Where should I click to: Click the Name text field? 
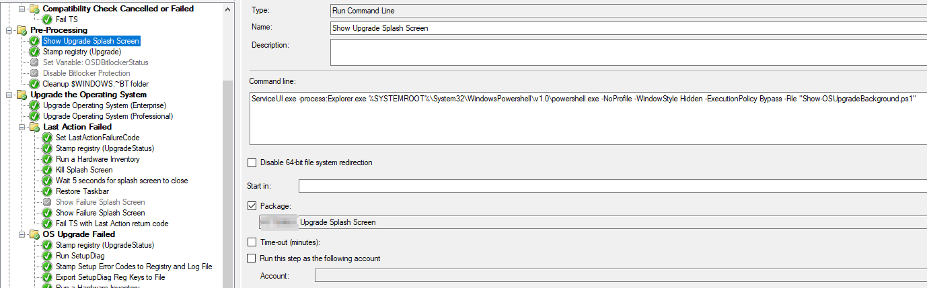[628, 28]
